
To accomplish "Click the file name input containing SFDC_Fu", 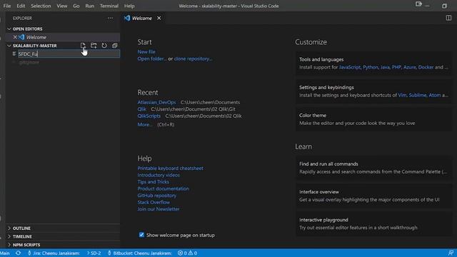I will point(69,54).
